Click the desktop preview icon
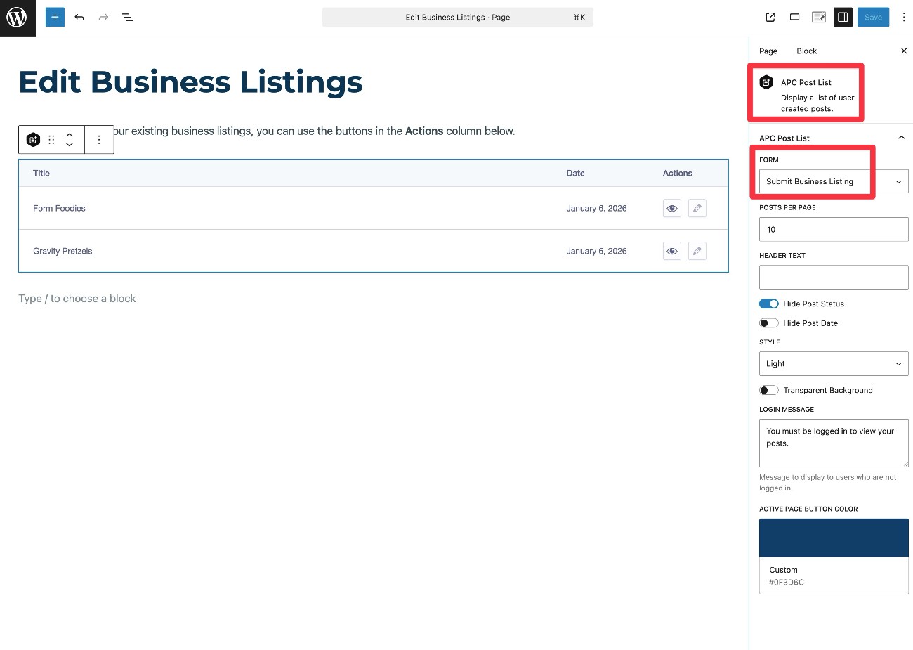 (794, 17)
